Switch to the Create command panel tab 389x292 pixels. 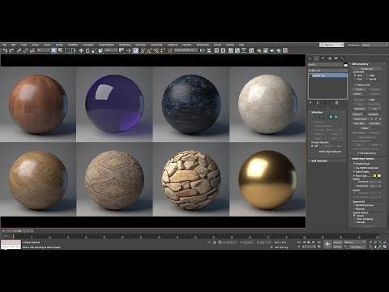[x=310, y=58]
